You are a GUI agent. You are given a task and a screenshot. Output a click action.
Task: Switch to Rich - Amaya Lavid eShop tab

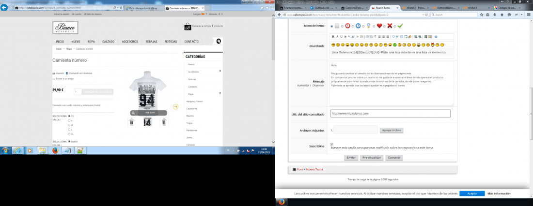click(x=143, y=7)
